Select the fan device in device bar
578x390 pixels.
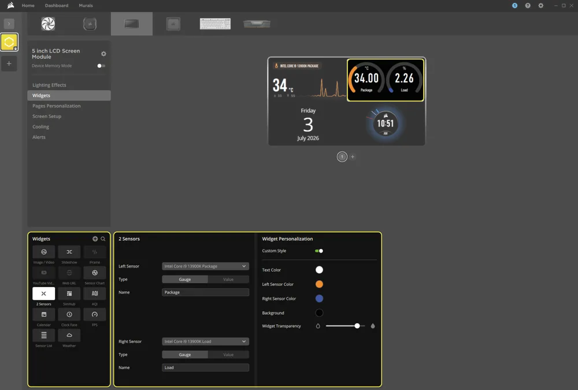[x=49, y=24]
